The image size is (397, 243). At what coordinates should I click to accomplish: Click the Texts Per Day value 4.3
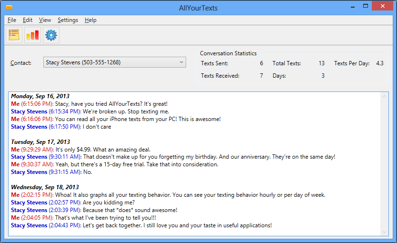pyautogui.click(x=379, y=63)
